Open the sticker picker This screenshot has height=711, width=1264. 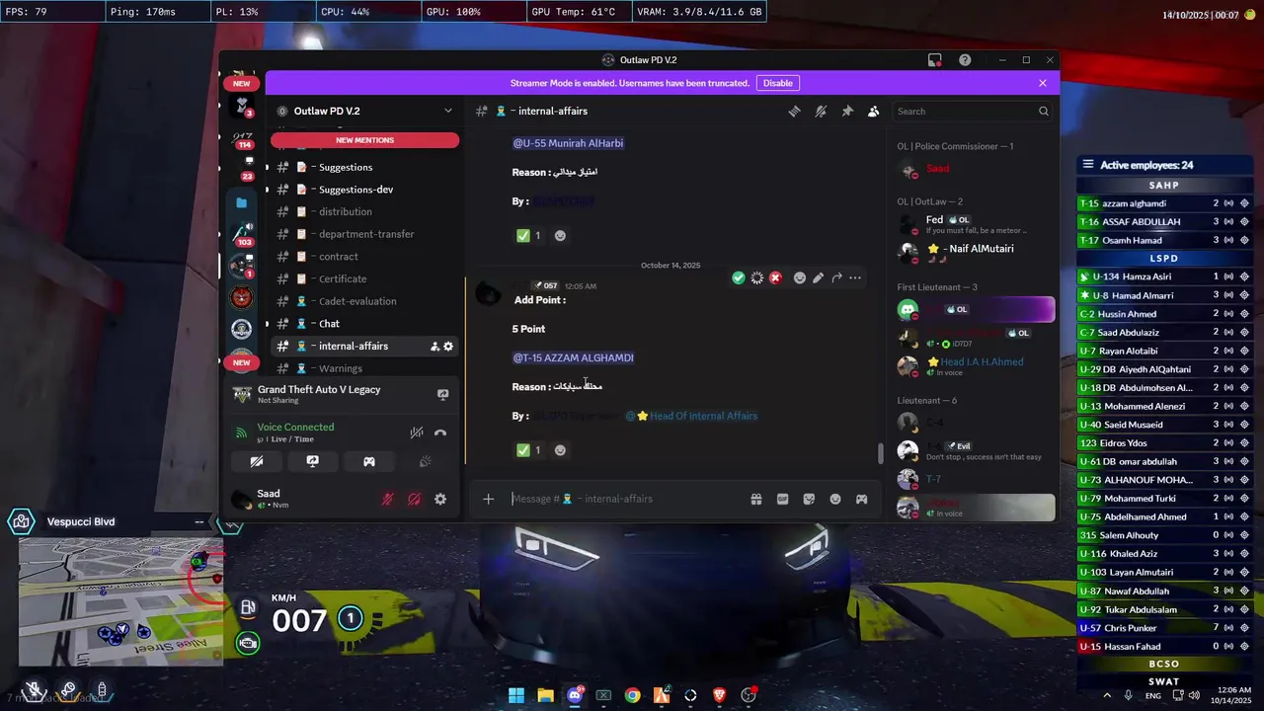pyautogui.click(x=809, y=499)
